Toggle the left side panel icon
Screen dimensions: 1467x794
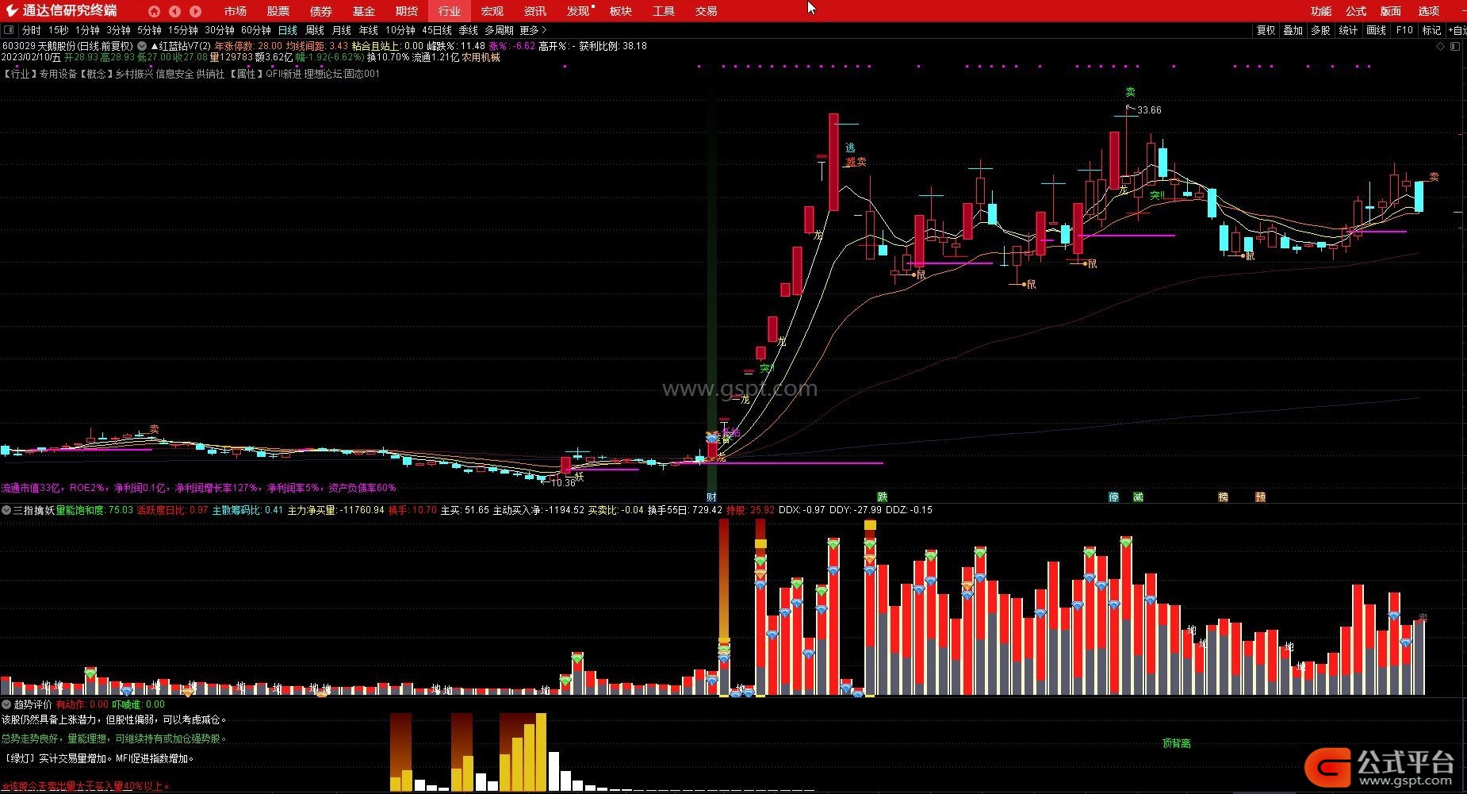[9, 30]
